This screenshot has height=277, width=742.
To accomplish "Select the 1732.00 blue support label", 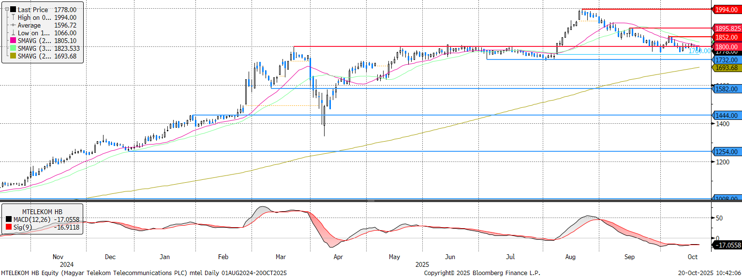I will [726, 60].
